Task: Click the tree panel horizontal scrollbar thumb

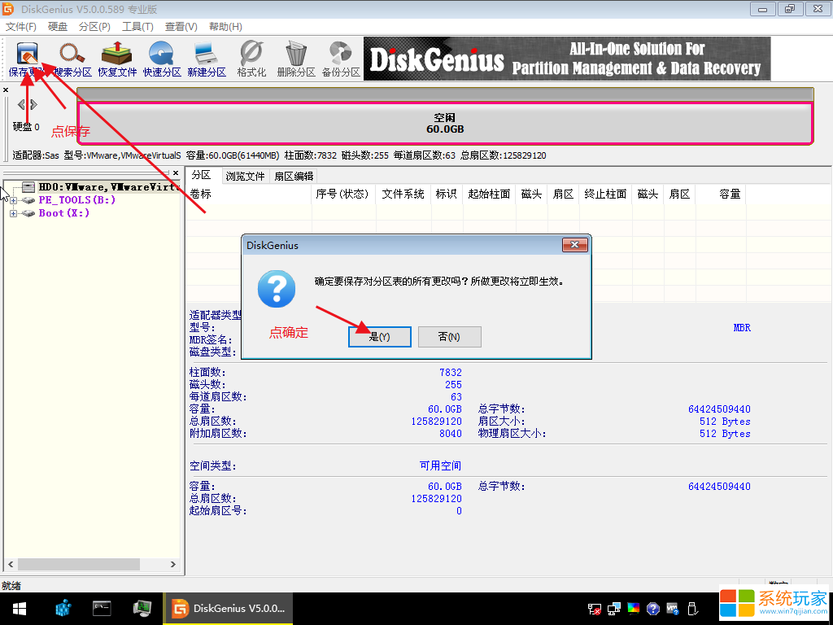Action: [x=79, y=564]
